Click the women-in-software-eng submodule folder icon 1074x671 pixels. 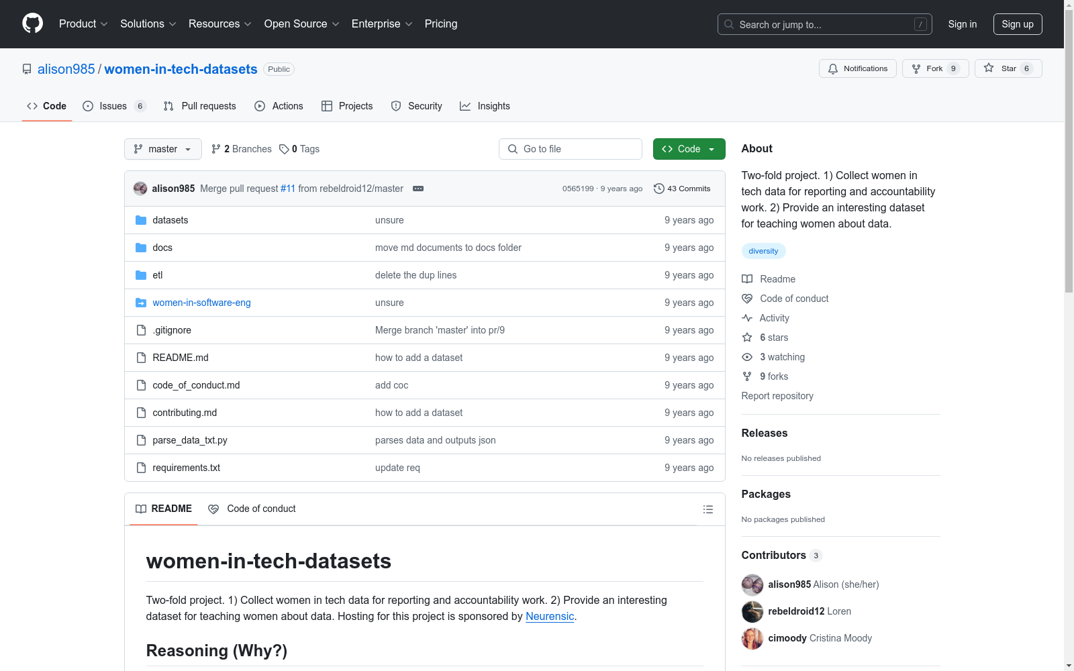[141, 303]
